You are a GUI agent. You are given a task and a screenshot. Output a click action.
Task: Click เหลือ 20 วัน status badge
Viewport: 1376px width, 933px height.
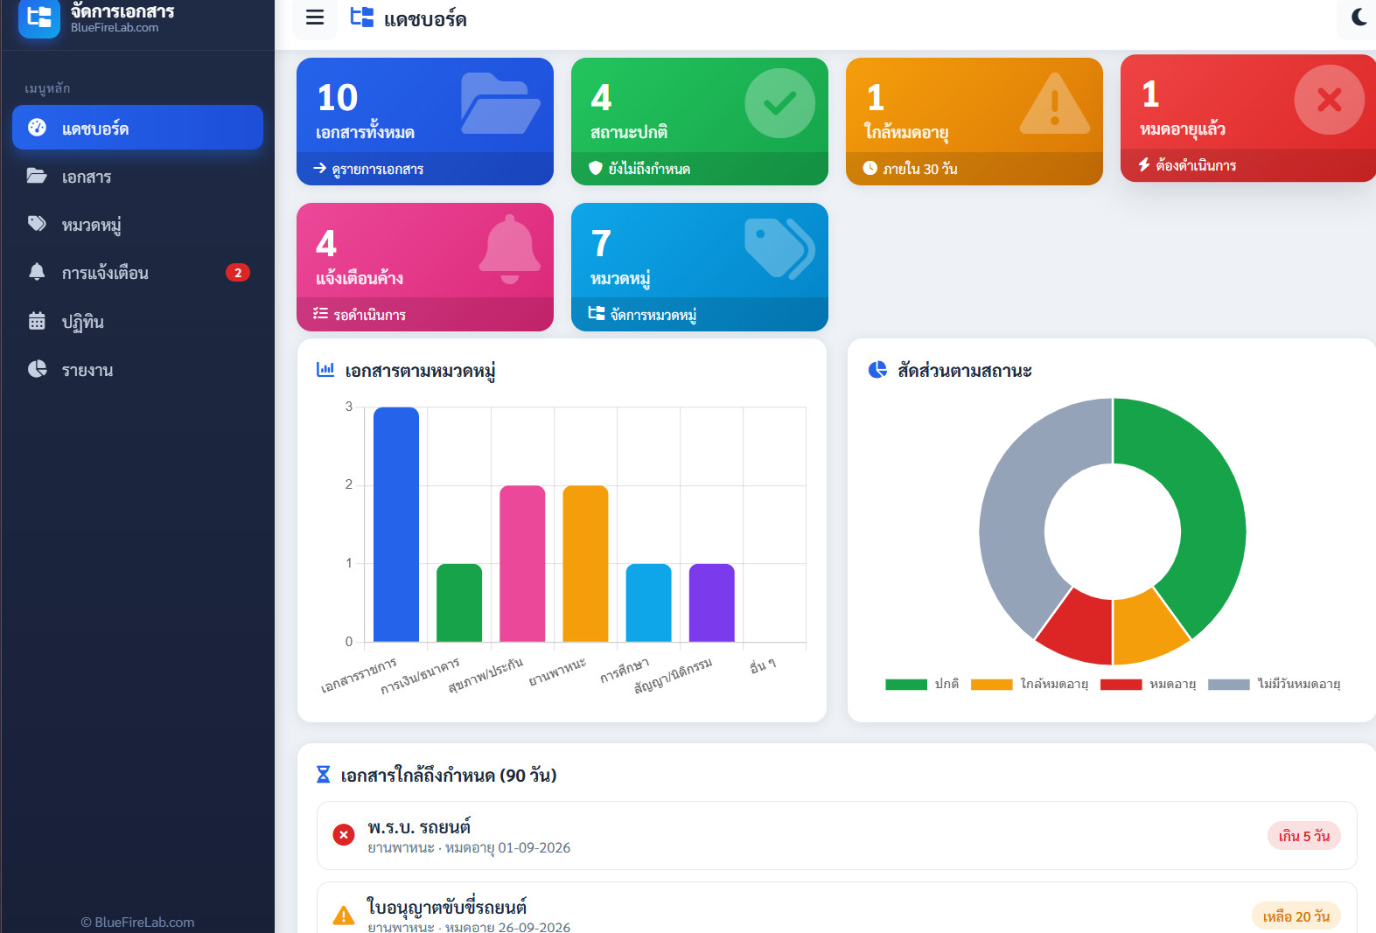point(1296,916)
